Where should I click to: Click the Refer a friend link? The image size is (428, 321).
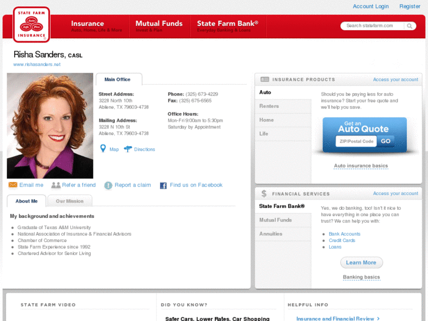coord(79,185)
